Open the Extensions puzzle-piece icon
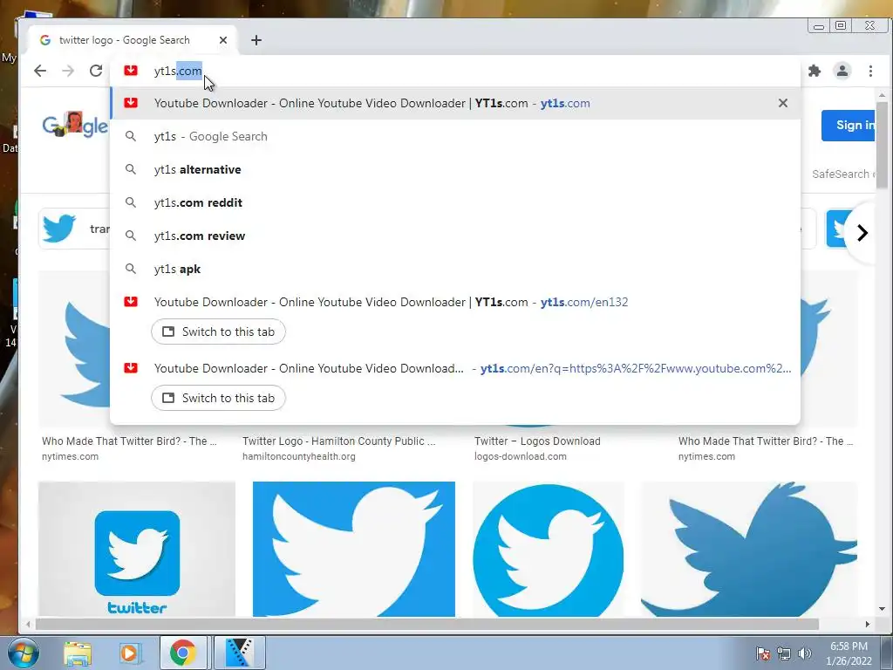 (815, 71)
